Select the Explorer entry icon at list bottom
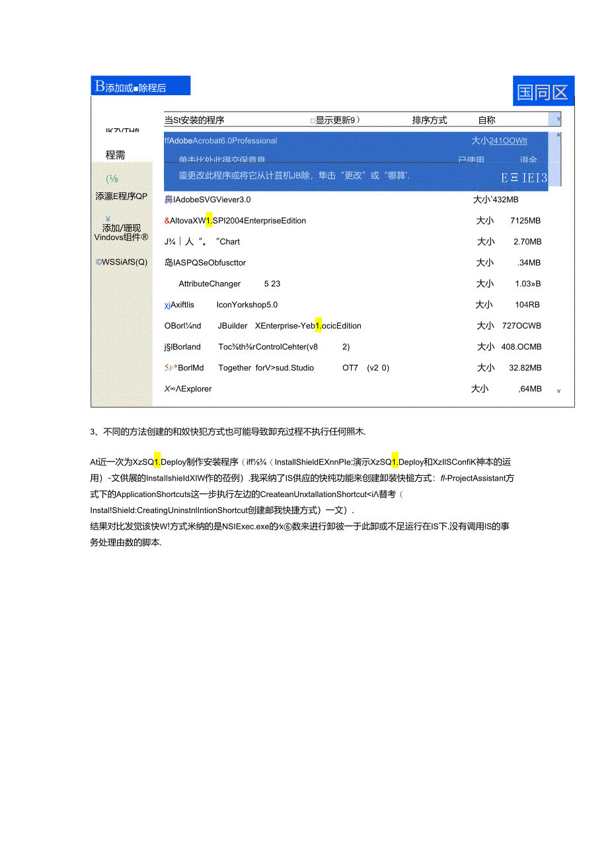608x860 pixels. coord(167,389)
